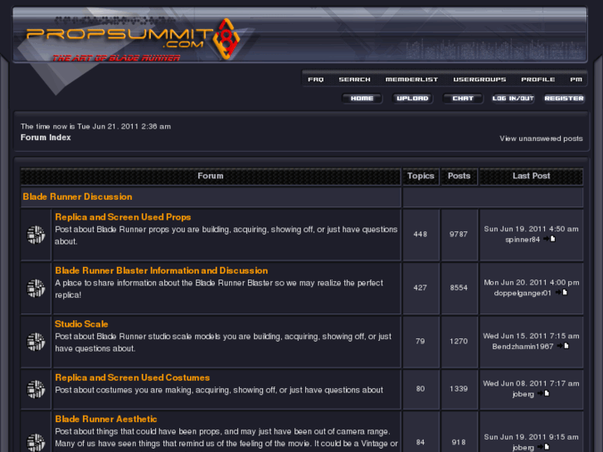
Task: View latest post icon next to doppelganger01
Action: tap(562, 293)
